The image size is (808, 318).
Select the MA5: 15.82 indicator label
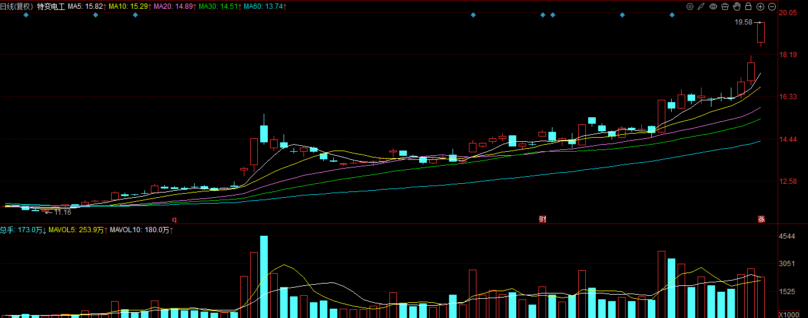point(87,6)
